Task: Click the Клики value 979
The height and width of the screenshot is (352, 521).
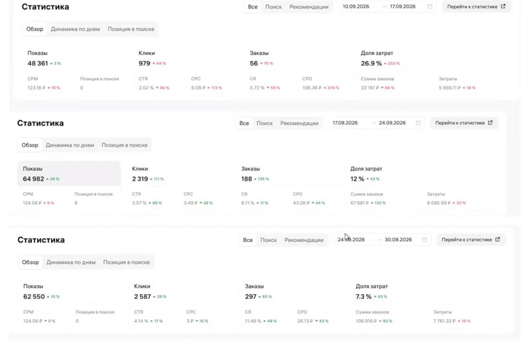Action: point(144,63)
